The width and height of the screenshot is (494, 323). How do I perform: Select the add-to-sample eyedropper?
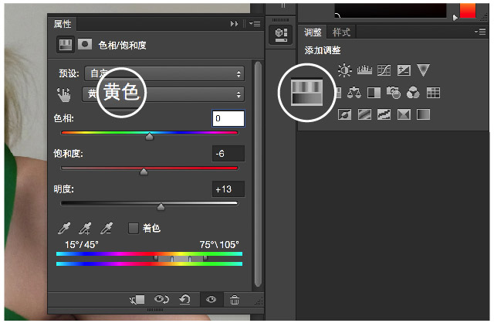point(85,228)
